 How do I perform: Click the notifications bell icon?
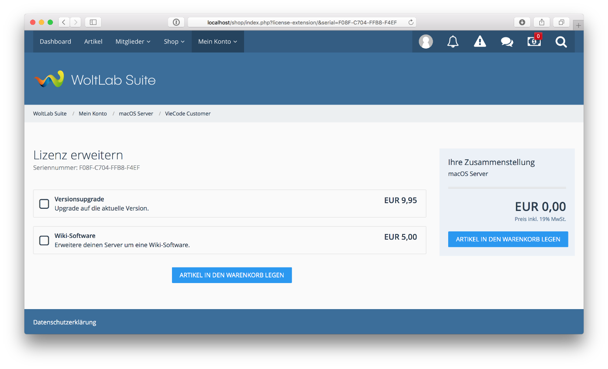[453, 42]
